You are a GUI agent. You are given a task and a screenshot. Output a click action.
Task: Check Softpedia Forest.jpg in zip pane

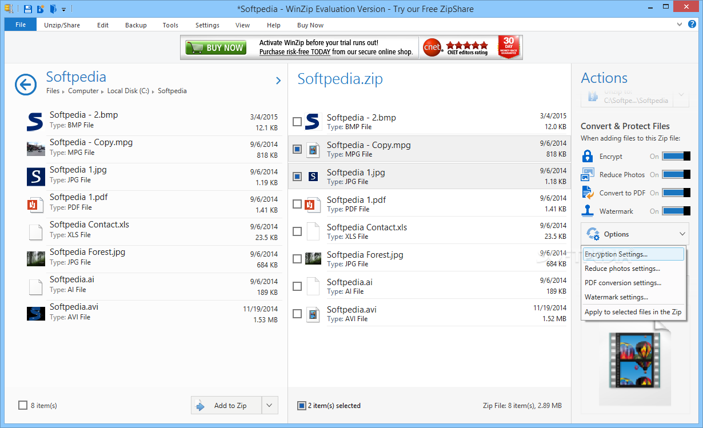point(297,259)
